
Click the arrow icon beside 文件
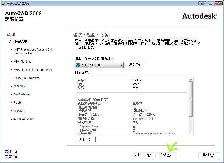[15, 152]
